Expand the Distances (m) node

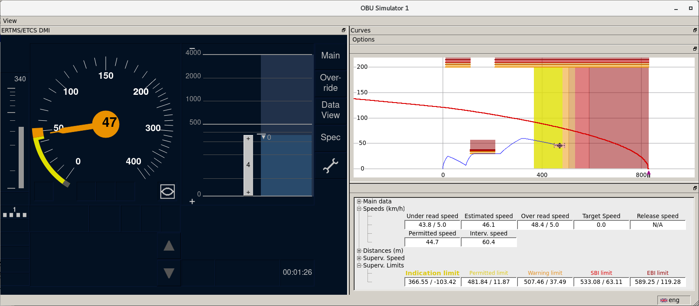tap(359, 251)
